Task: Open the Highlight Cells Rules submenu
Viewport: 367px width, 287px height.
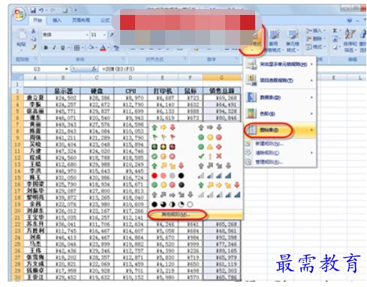Action: tap(280, 64)
